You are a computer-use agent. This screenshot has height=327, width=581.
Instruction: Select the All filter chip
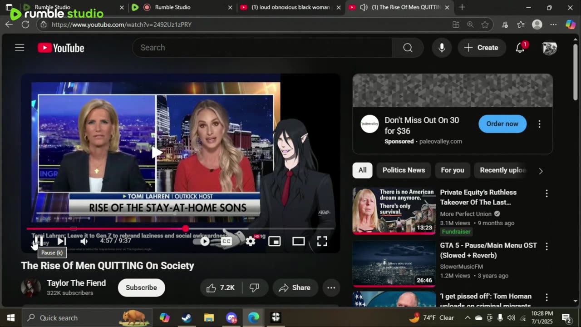click(x=362, y=170)
